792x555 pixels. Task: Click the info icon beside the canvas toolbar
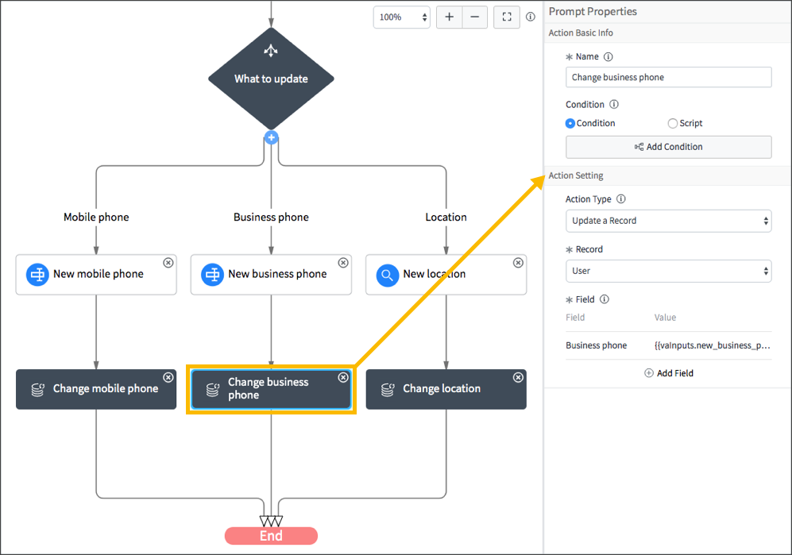click(530, 16)
